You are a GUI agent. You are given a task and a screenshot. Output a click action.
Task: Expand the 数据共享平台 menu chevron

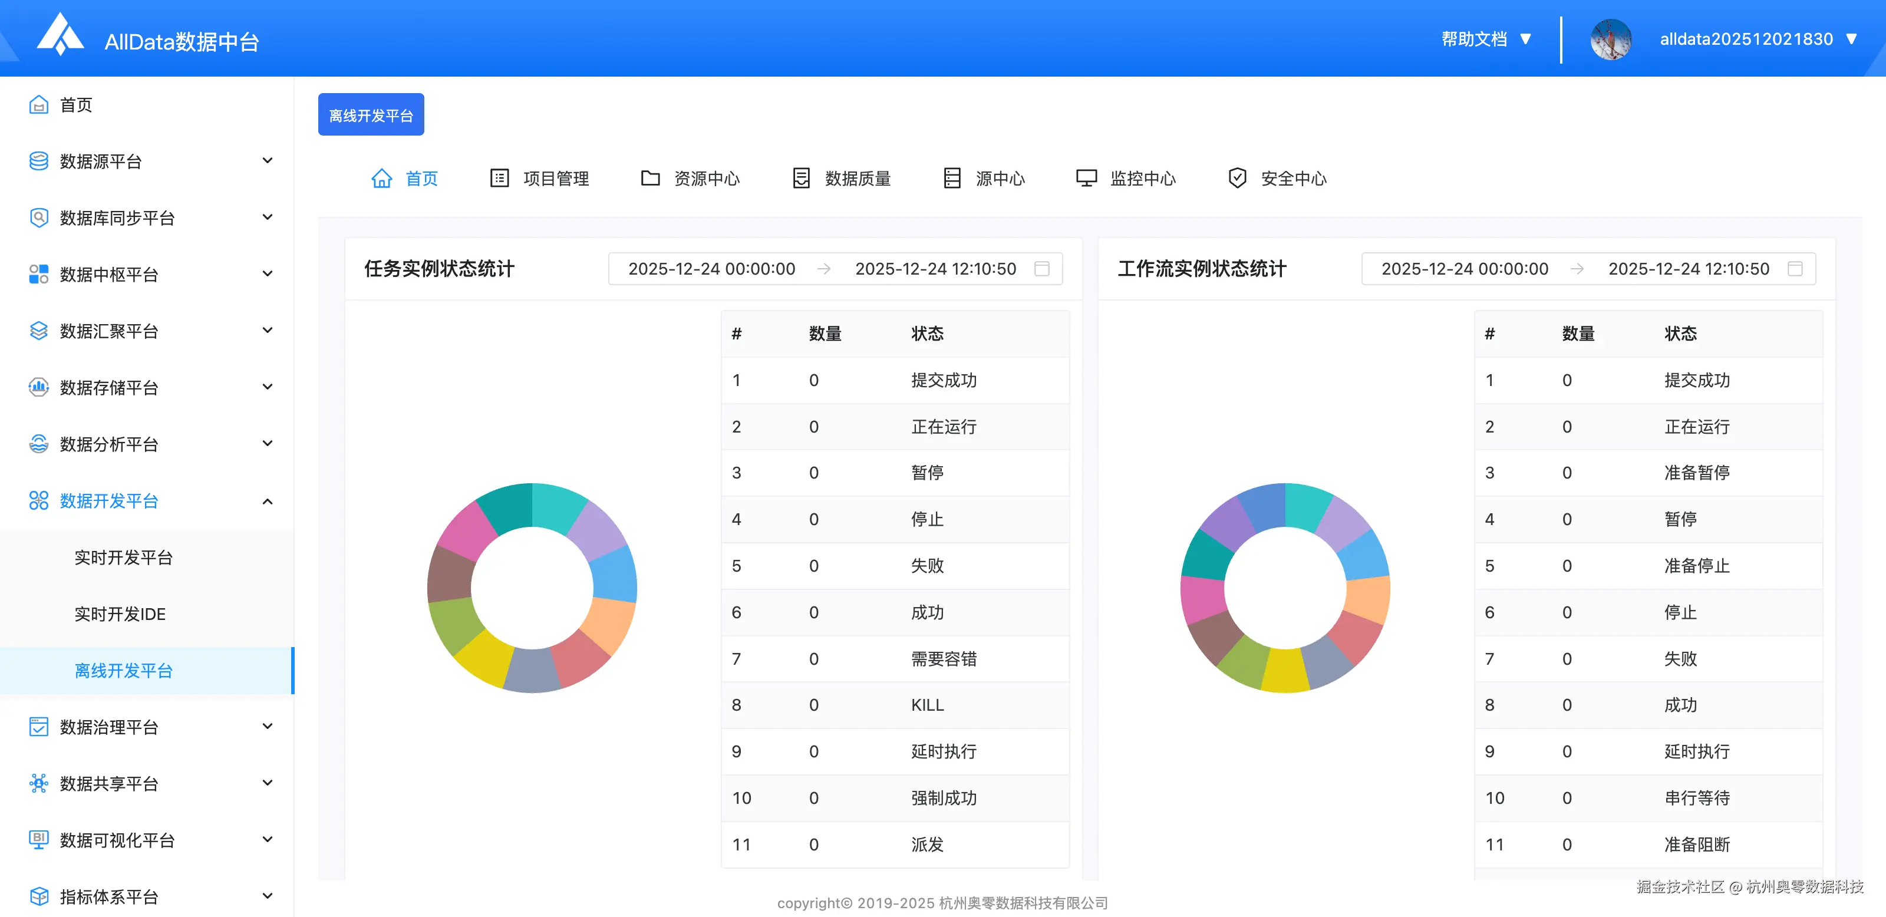(267, 783)
